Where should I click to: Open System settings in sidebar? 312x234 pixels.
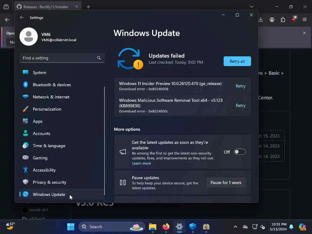point(62,73)
